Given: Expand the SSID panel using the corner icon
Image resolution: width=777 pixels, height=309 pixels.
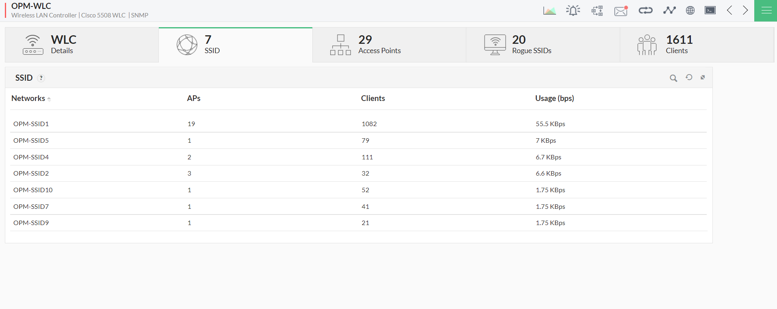Looking at the screenshot, I should tap(703, 77).
